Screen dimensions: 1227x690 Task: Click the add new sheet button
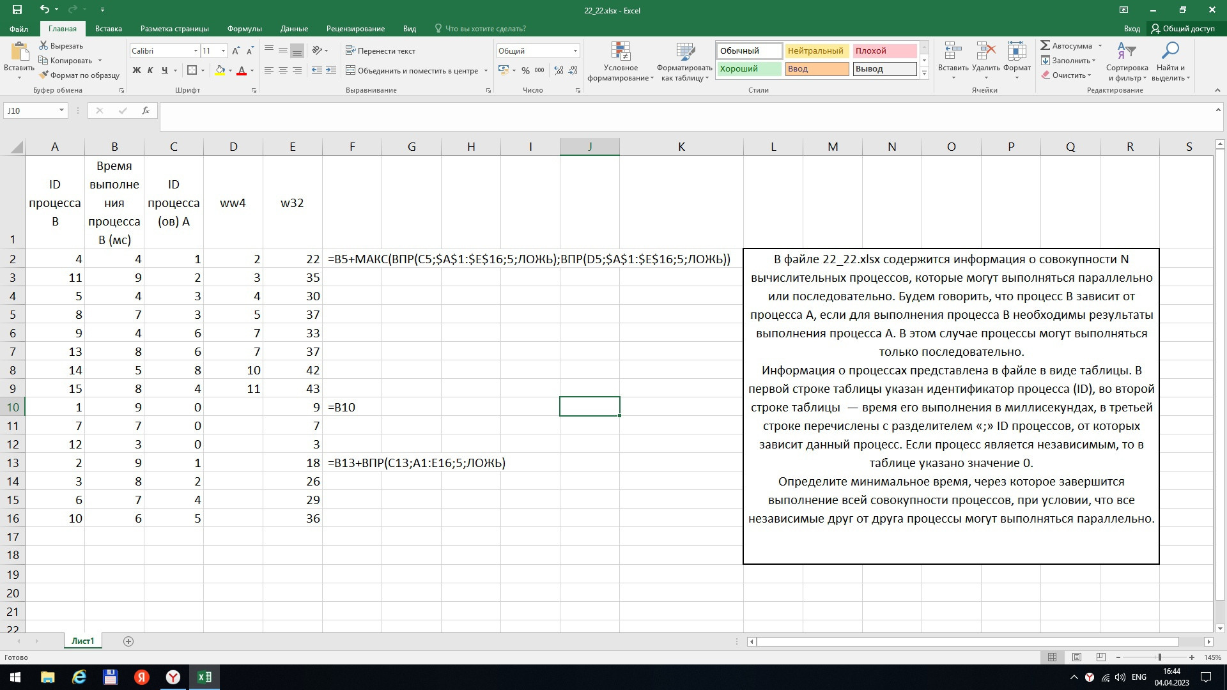tap(128, 641)
